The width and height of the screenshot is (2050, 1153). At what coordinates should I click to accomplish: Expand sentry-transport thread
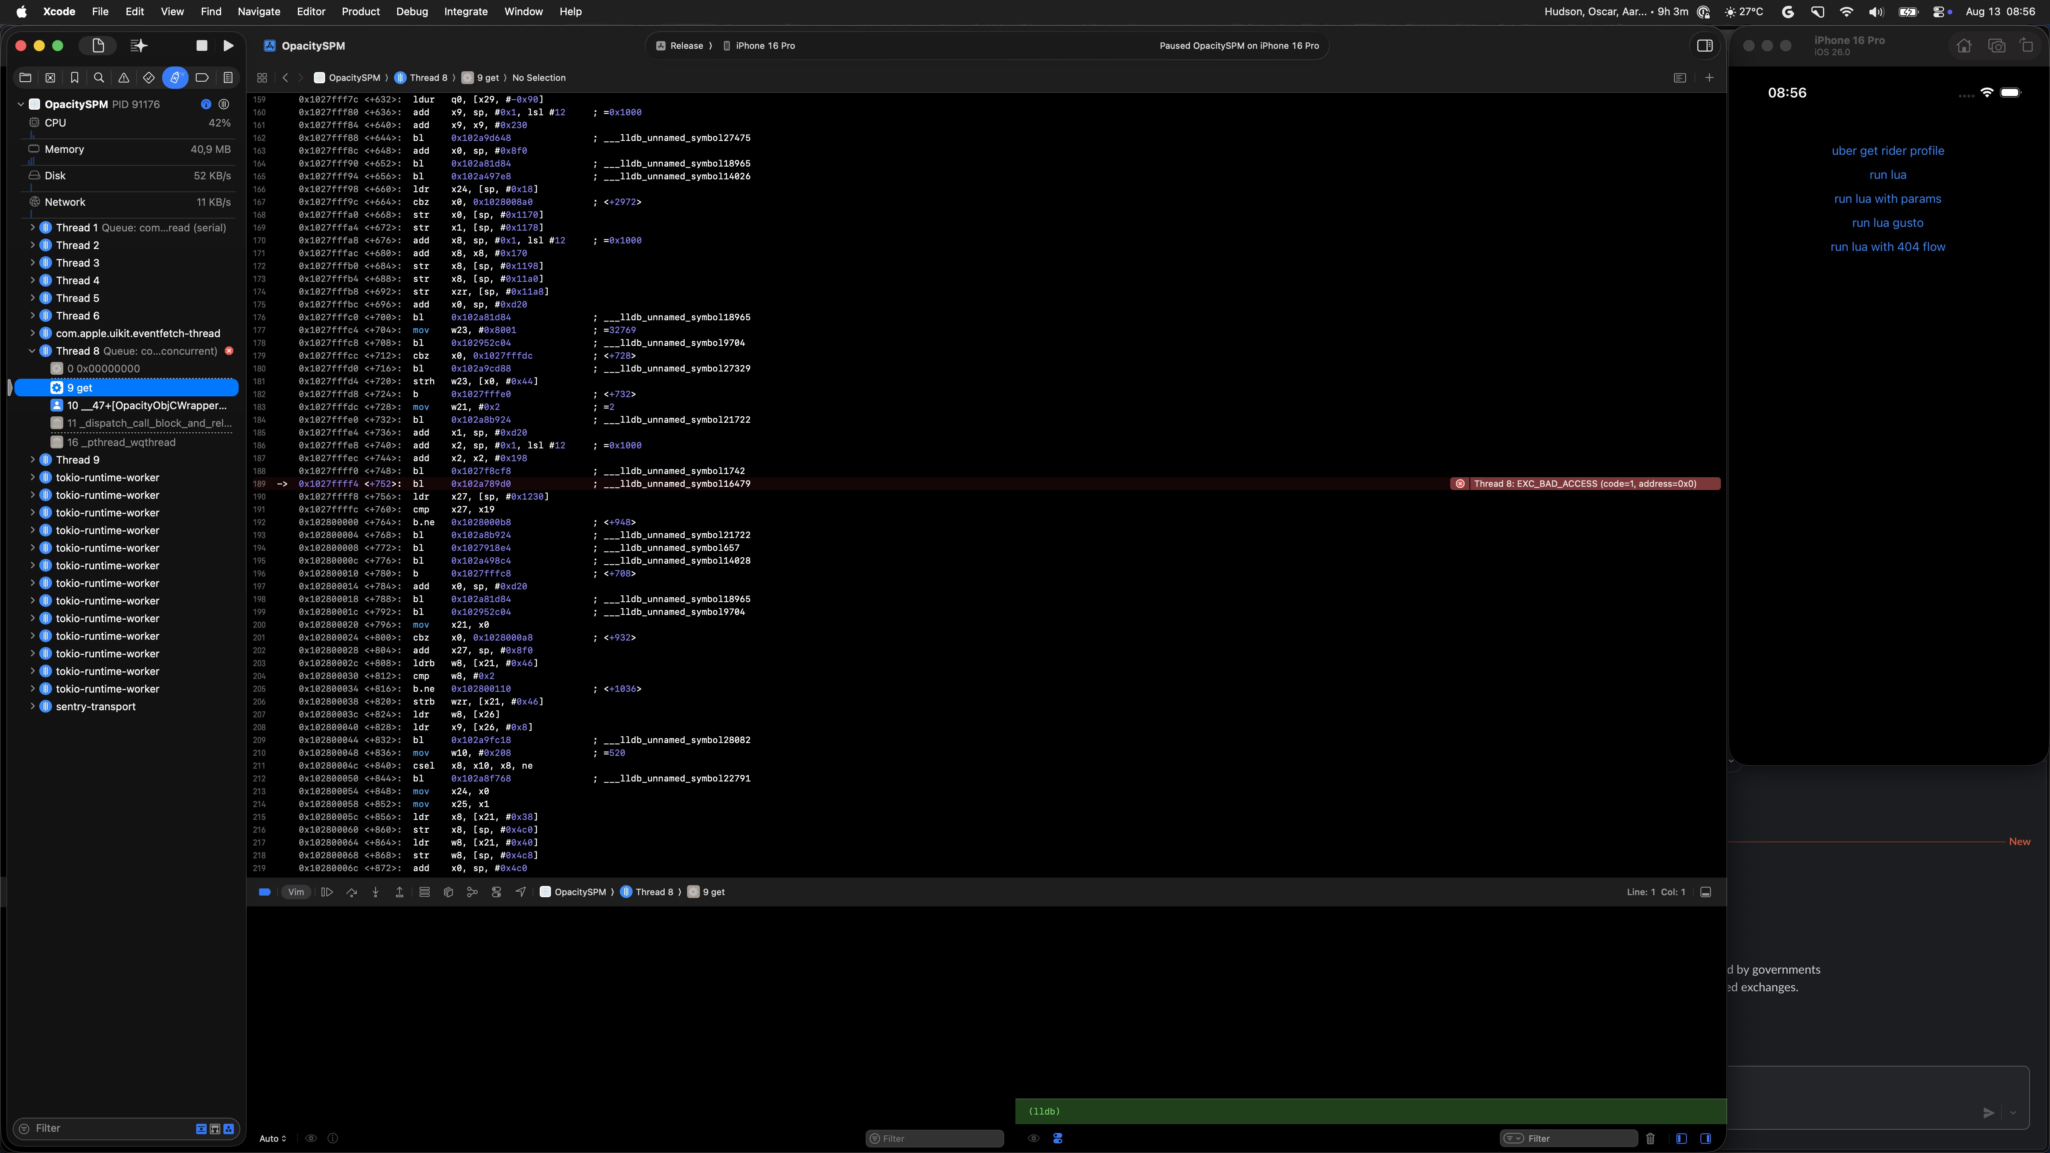(x=32, y=707)
